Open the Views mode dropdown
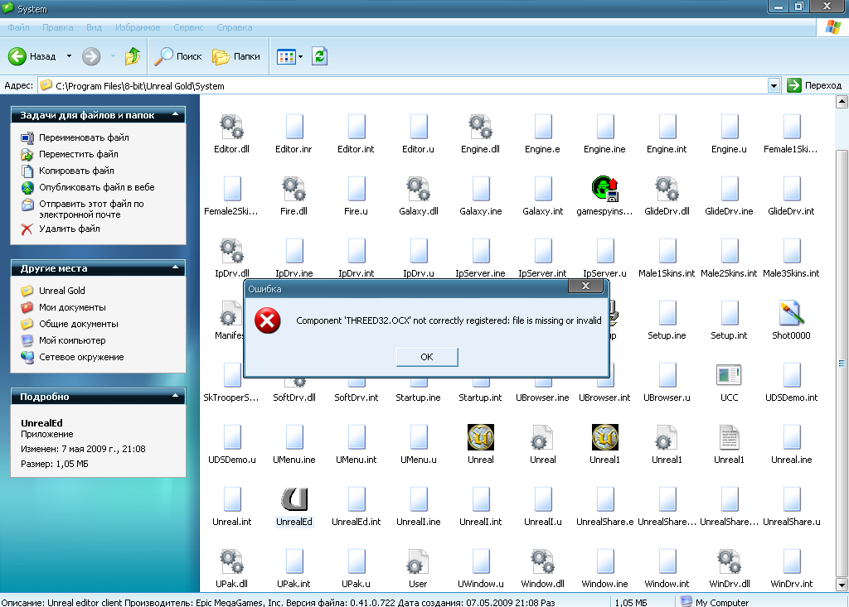This screenshot has height=607, width=849. [x=300, y=56]
